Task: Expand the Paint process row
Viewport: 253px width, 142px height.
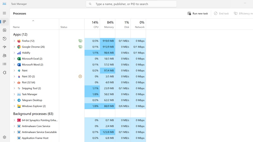Action: point(14,71)
